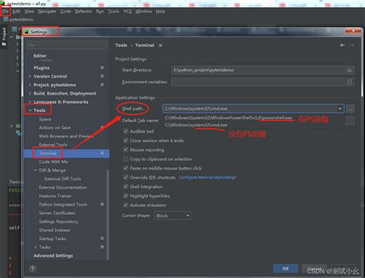Select Actions on Save setting
The image size is (365, 278).
pyautogui.click(x=55, y=127)
